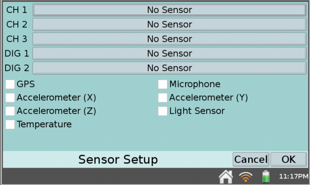Check battery level via the battery icon
Viewport: 310px width, 185px height.
(x=265, y=176)
